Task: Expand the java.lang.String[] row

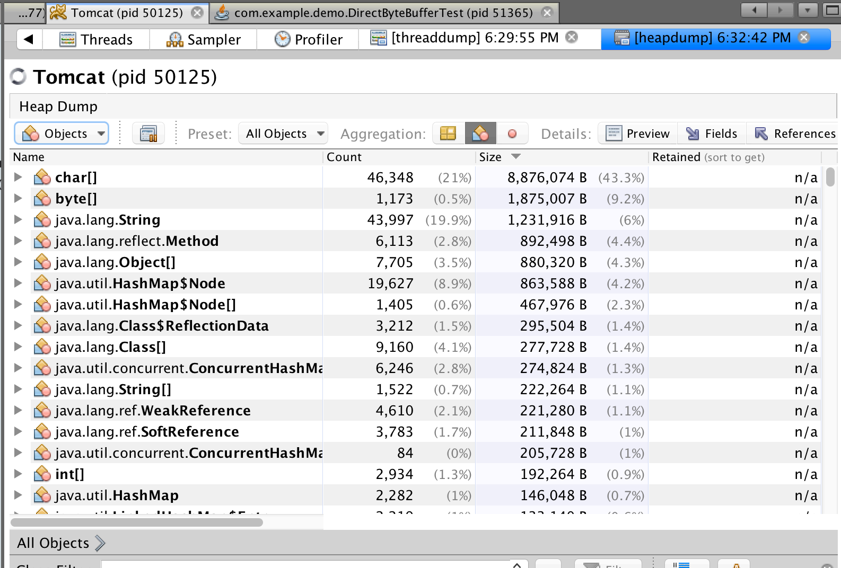Action: [x=18, y=389]
